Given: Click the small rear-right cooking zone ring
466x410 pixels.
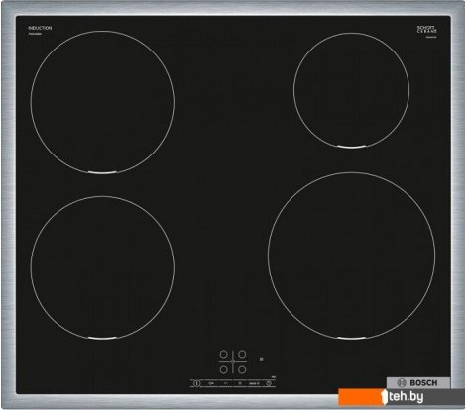Looking at the screenshot, I should [352, 90].
